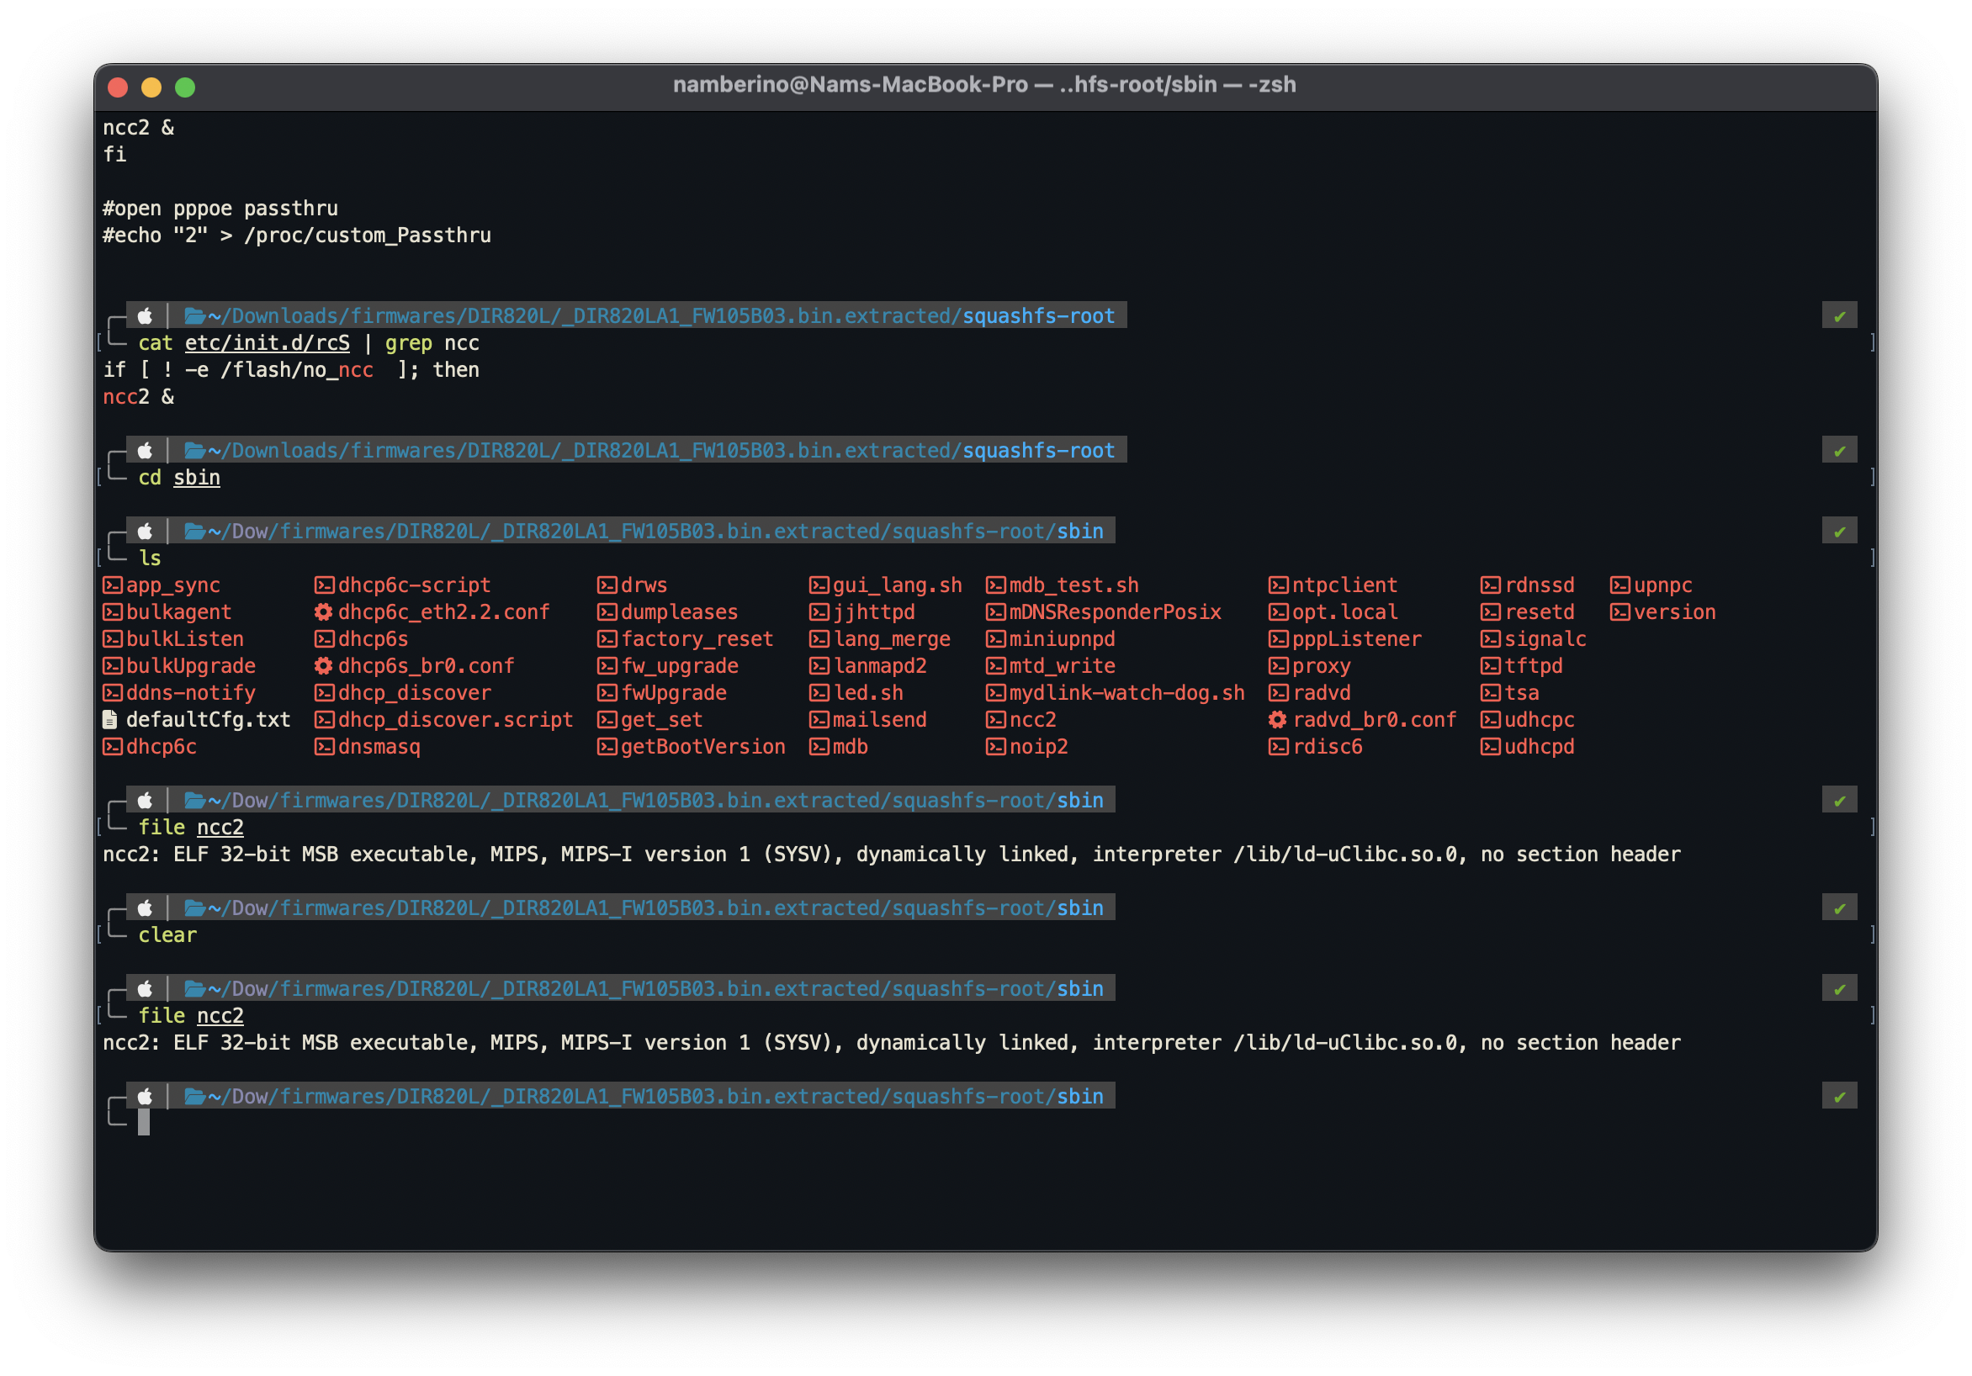Screen dimensions: 1972x1376
Task: Click the file name dumpleases
Action: pyautogui.click(x=680, y=612)
